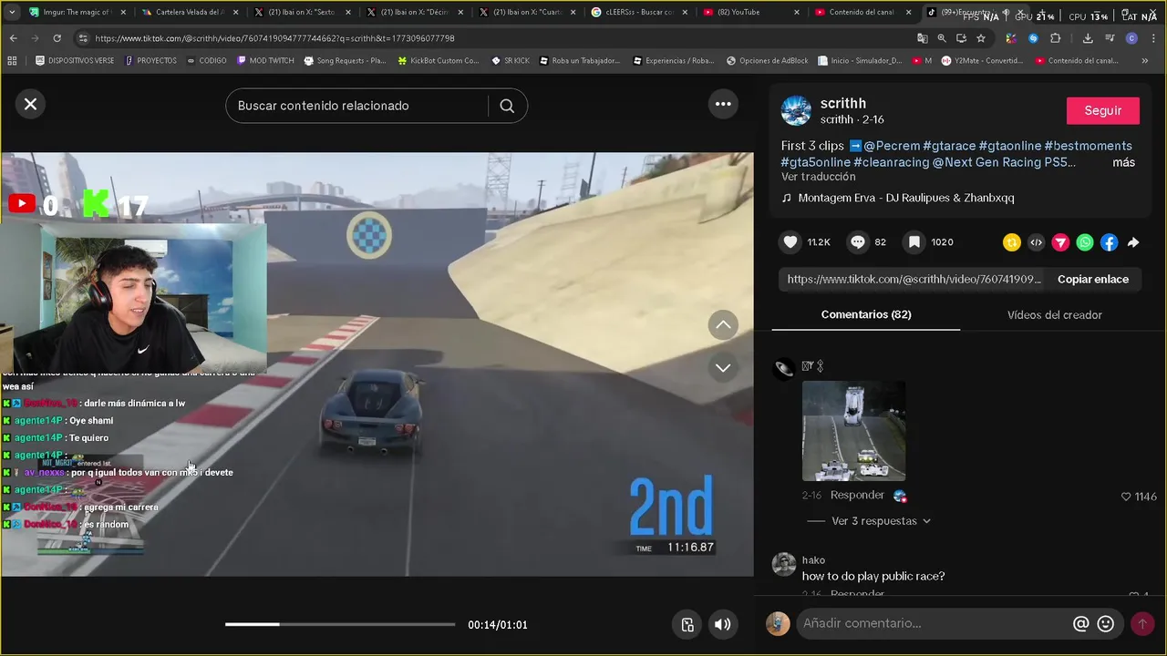Open the race car image in first comment
The image size is (1167, 656).
click(853, 430)
